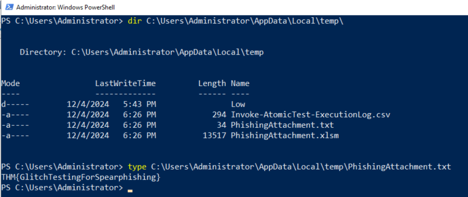Click the d----- mode attribute
This screenshot has width=468, height=197.
click(x=15, y=104)
